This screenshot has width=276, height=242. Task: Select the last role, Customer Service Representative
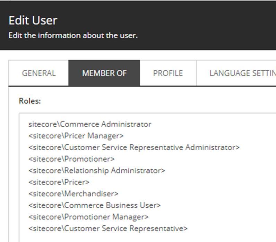[108, 228]
